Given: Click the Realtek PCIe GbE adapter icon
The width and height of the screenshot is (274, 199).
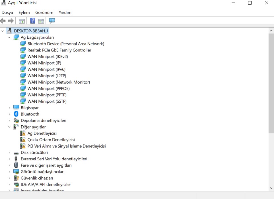Looking at the screenshot, I should (x=23, y=50).
